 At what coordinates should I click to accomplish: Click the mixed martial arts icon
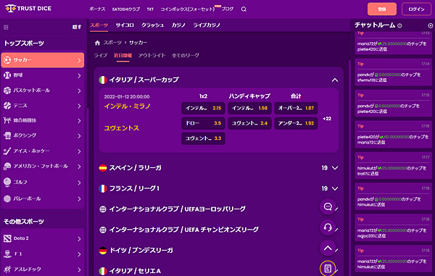(x=7, y=120)
